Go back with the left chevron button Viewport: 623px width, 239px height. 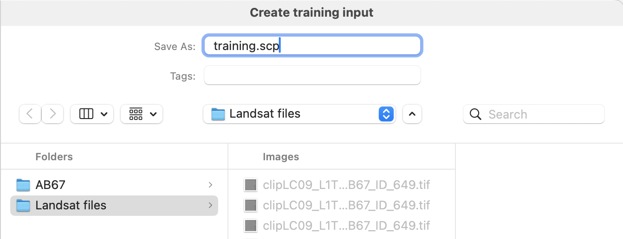click(x=30, y=113)
